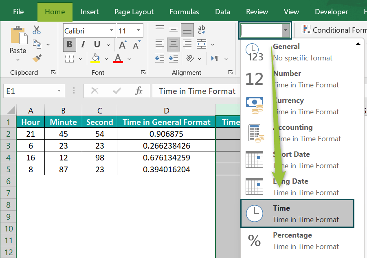Image resolution: width=367 pixels, height=258 pixels.
Task: Choose Percentage format from the list
Action: pos(297,240)
